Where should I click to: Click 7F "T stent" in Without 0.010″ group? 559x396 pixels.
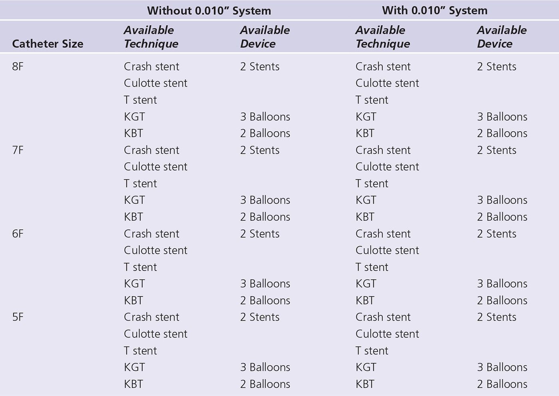(x=140, y=184)
